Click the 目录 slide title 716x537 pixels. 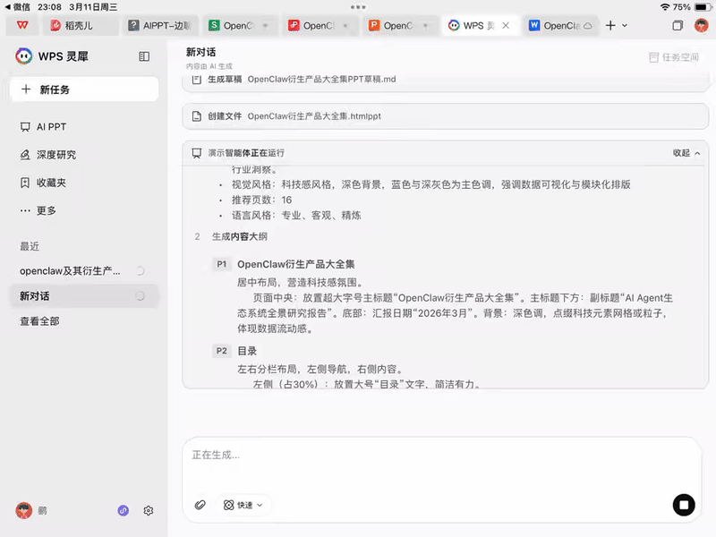point(247,351)
